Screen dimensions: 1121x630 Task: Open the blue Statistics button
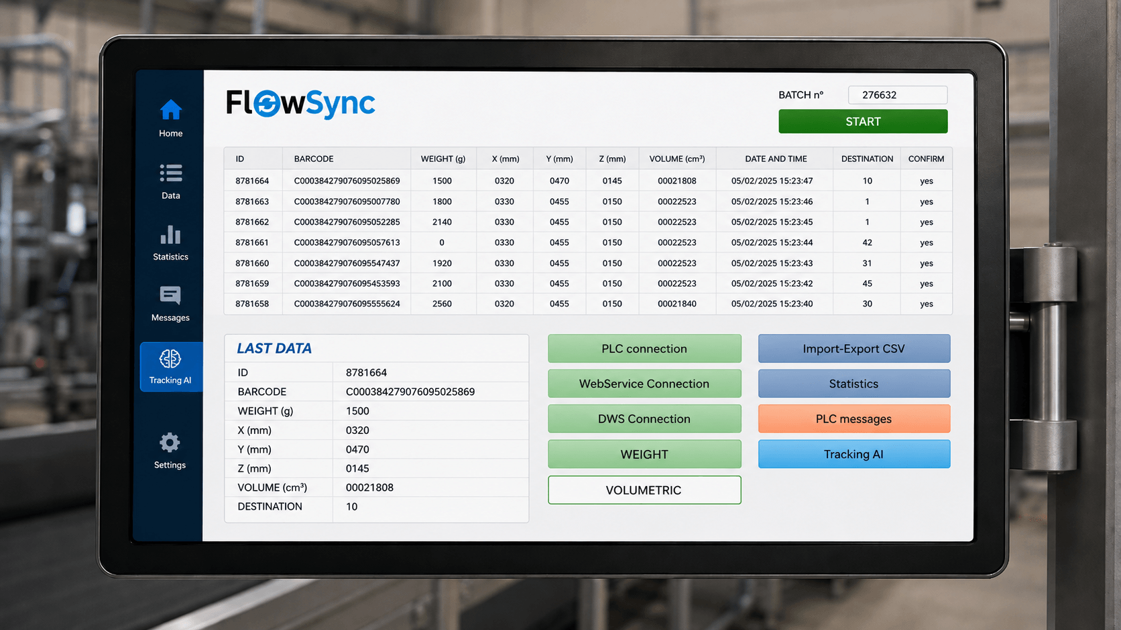tap(854, 384)
